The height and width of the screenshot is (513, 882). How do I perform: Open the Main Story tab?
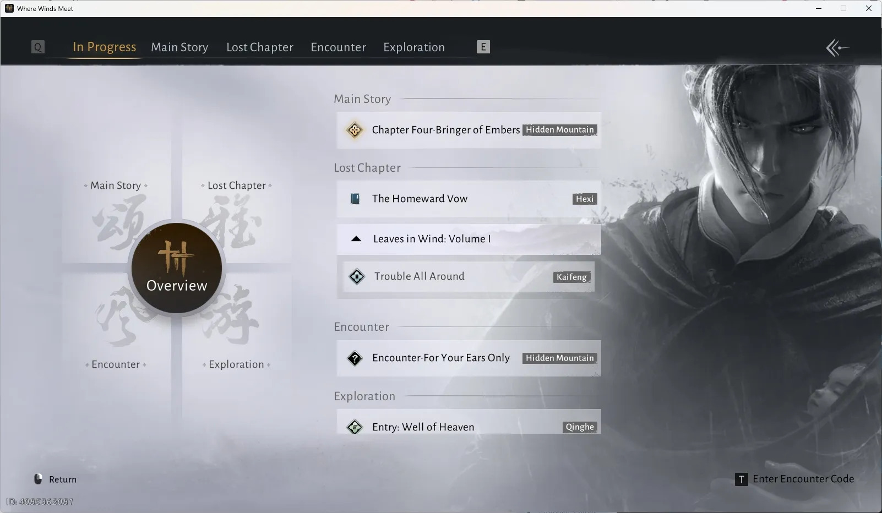[180, 47]
